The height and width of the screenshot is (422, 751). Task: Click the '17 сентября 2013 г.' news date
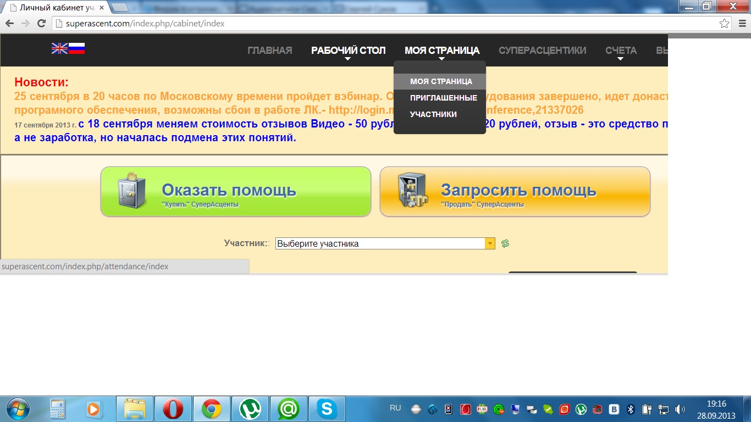tap(45, 125)
